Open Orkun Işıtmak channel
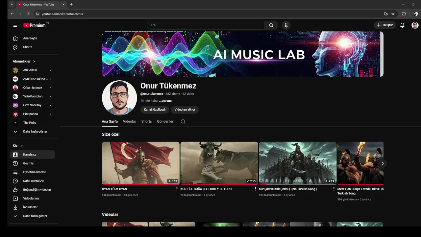 point(32,88)
